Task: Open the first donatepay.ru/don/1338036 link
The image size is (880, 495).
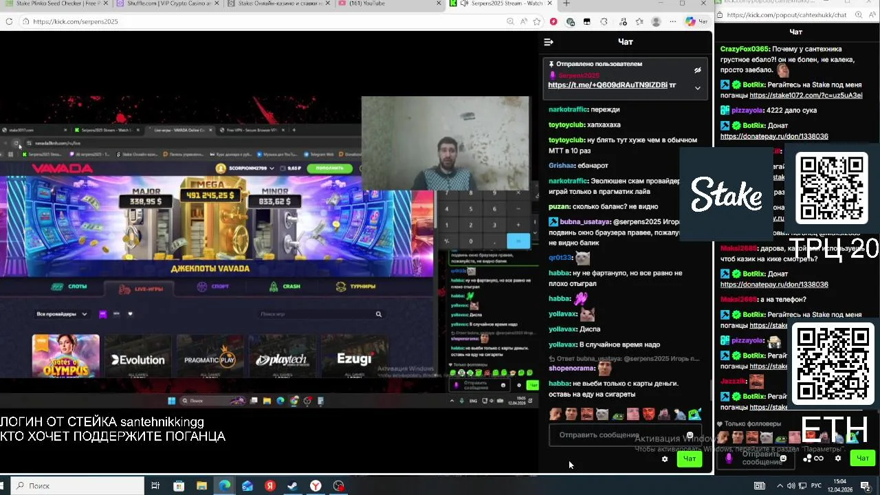Action: pos(774,136)
